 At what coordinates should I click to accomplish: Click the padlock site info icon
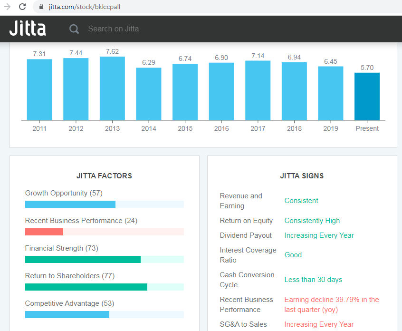pyautogui.click(x=41, y=7)
